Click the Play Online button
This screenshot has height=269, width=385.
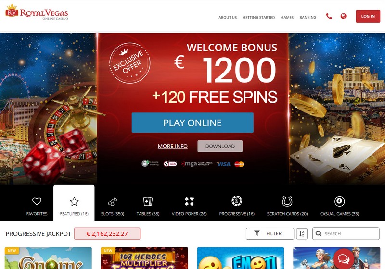pyautogui.click(x=192, y=122)
